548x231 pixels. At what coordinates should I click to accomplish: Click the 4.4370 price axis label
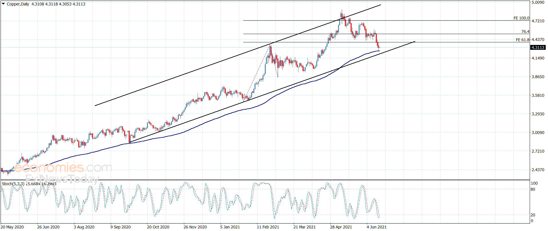[x=538, y=40]
